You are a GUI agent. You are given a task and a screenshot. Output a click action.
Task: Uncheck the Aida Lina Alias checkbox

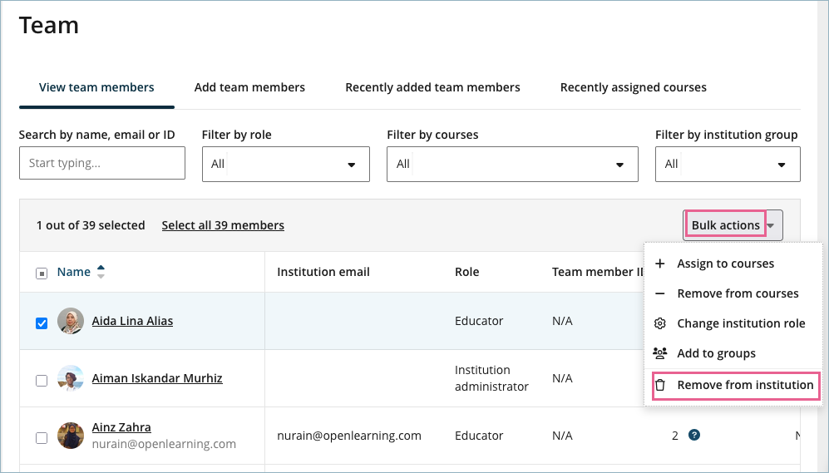tap(42, 323)
